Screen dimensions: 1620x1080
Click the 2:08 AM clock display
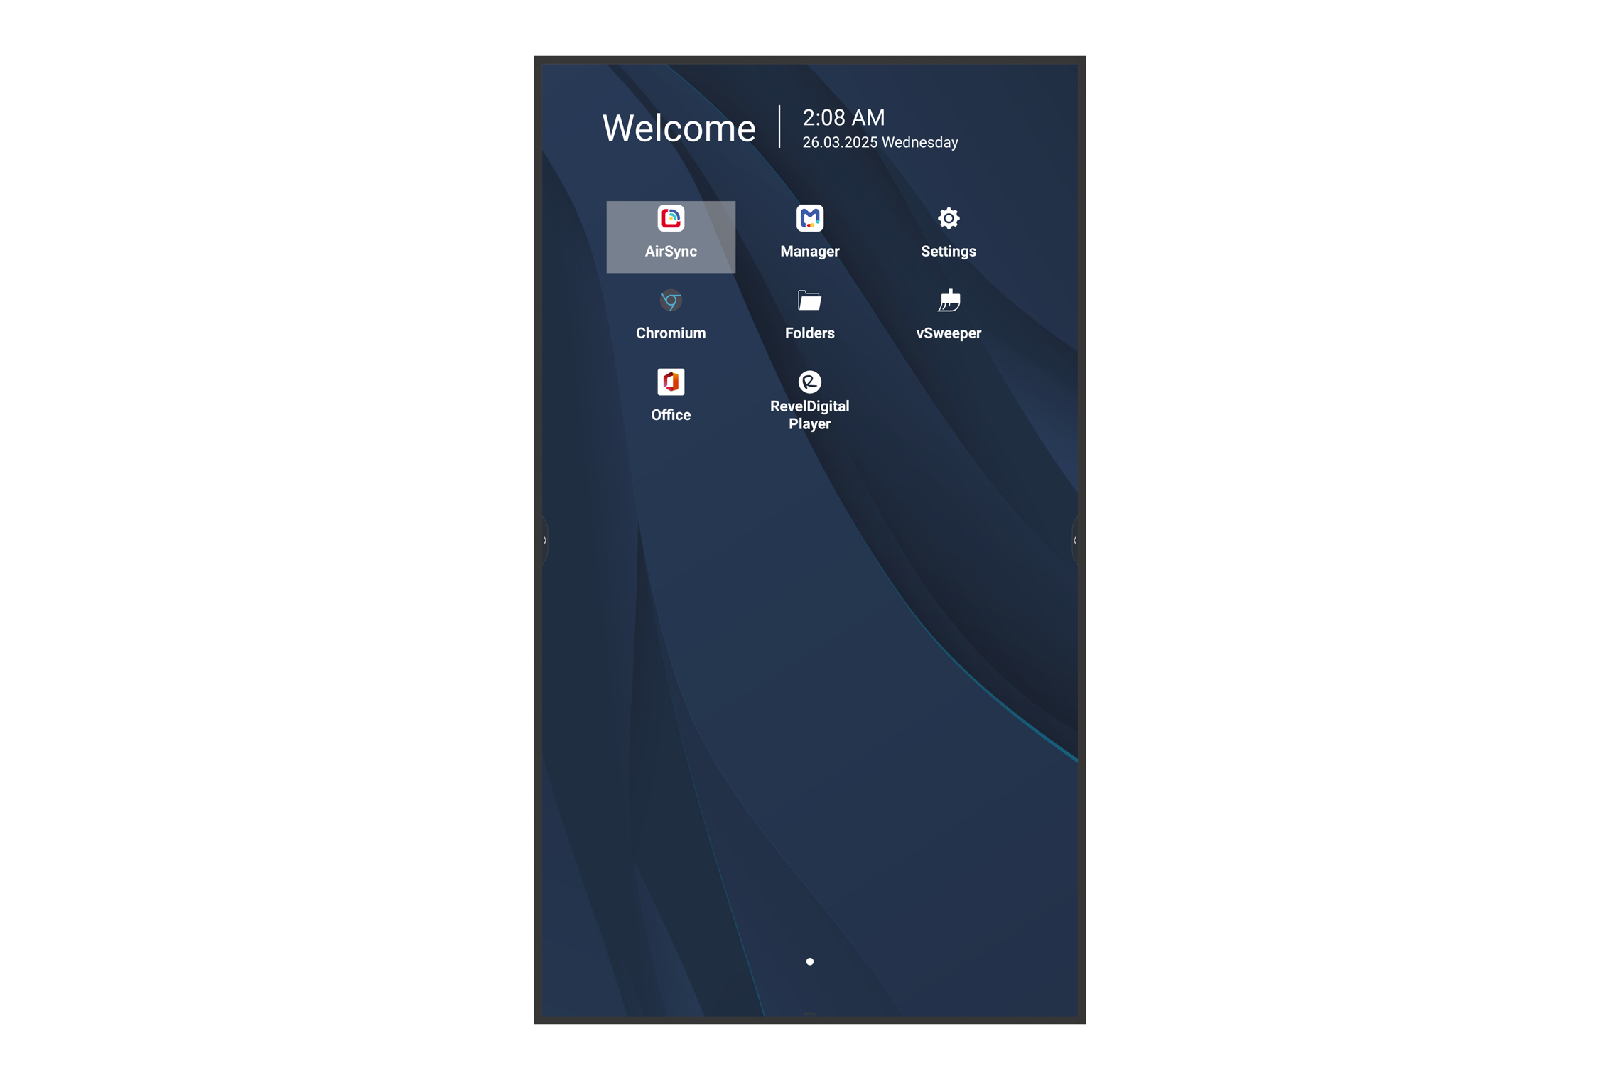pyautogui.click(x=842, y=118)
